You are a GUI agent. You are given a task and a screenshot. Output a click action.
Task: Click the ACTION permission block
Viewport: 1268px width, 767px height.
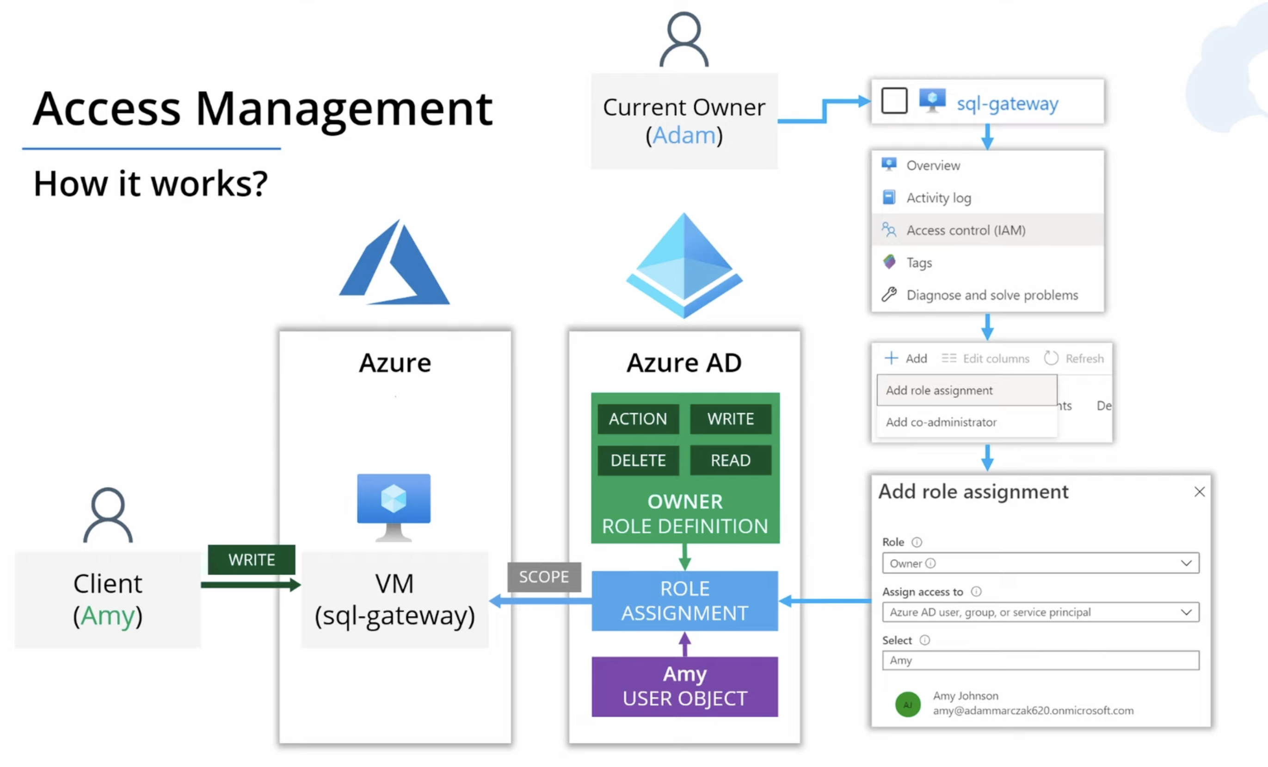638,419
